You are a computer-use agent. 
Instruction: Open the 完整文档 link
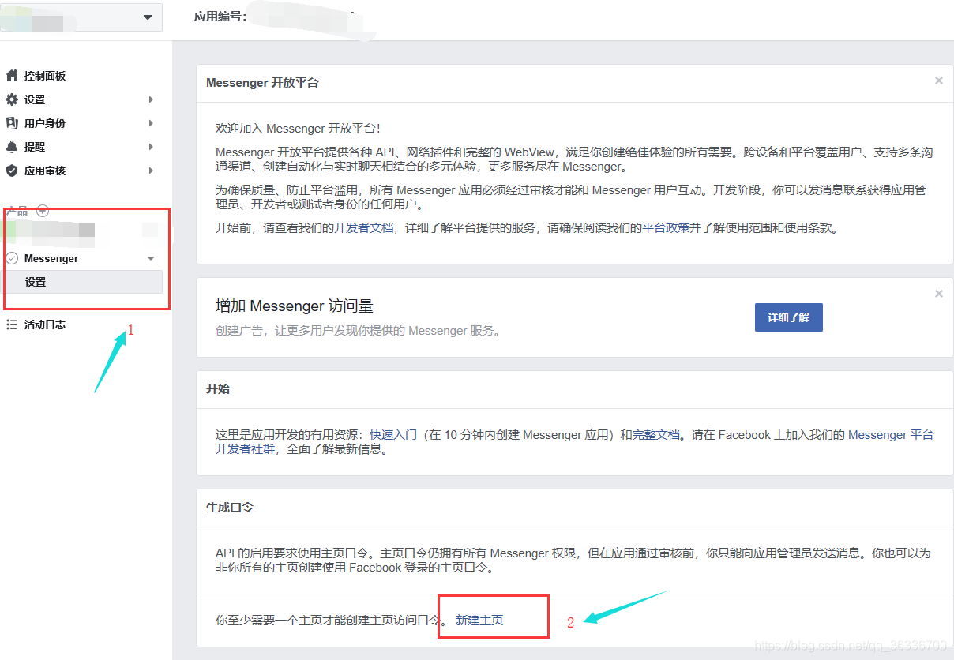[656, 435]
